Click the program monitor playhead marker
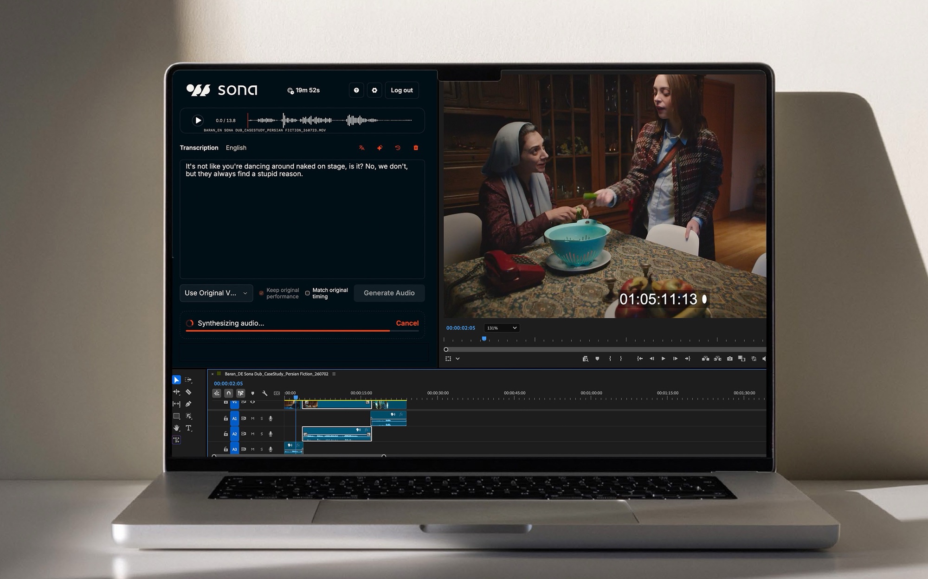 pyautogui.click(x=484, y=339)
